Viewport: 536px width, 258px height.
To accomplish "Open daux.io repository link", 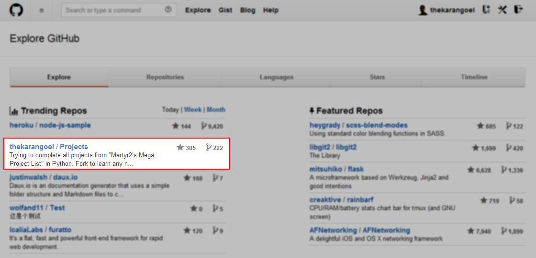I will tap(65, 177).
